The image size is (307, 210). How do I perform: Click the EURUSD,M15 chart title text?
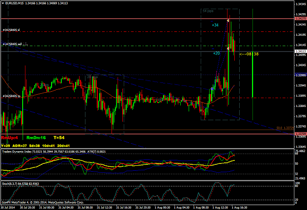click(x=14, y=3)
